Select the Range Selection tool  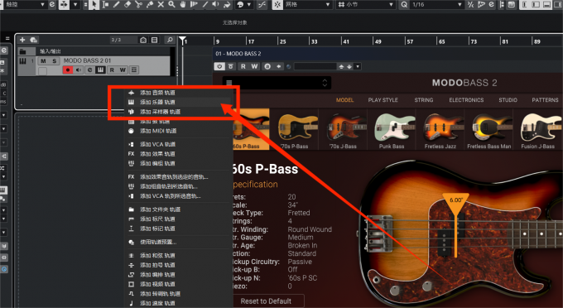click(x=105, y=4)
